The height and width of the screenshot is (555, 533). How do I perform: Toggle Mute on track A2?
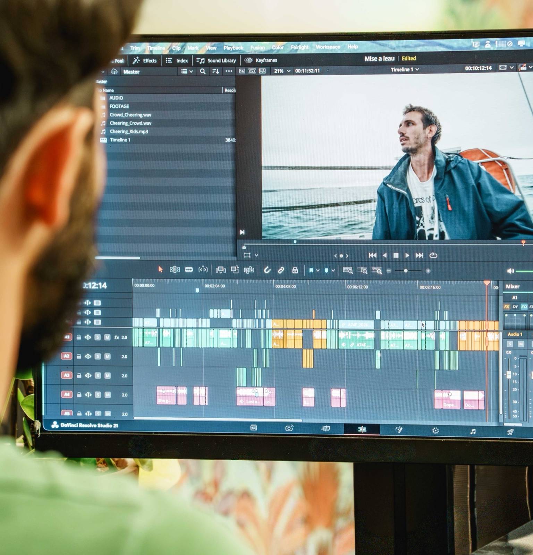108,356
